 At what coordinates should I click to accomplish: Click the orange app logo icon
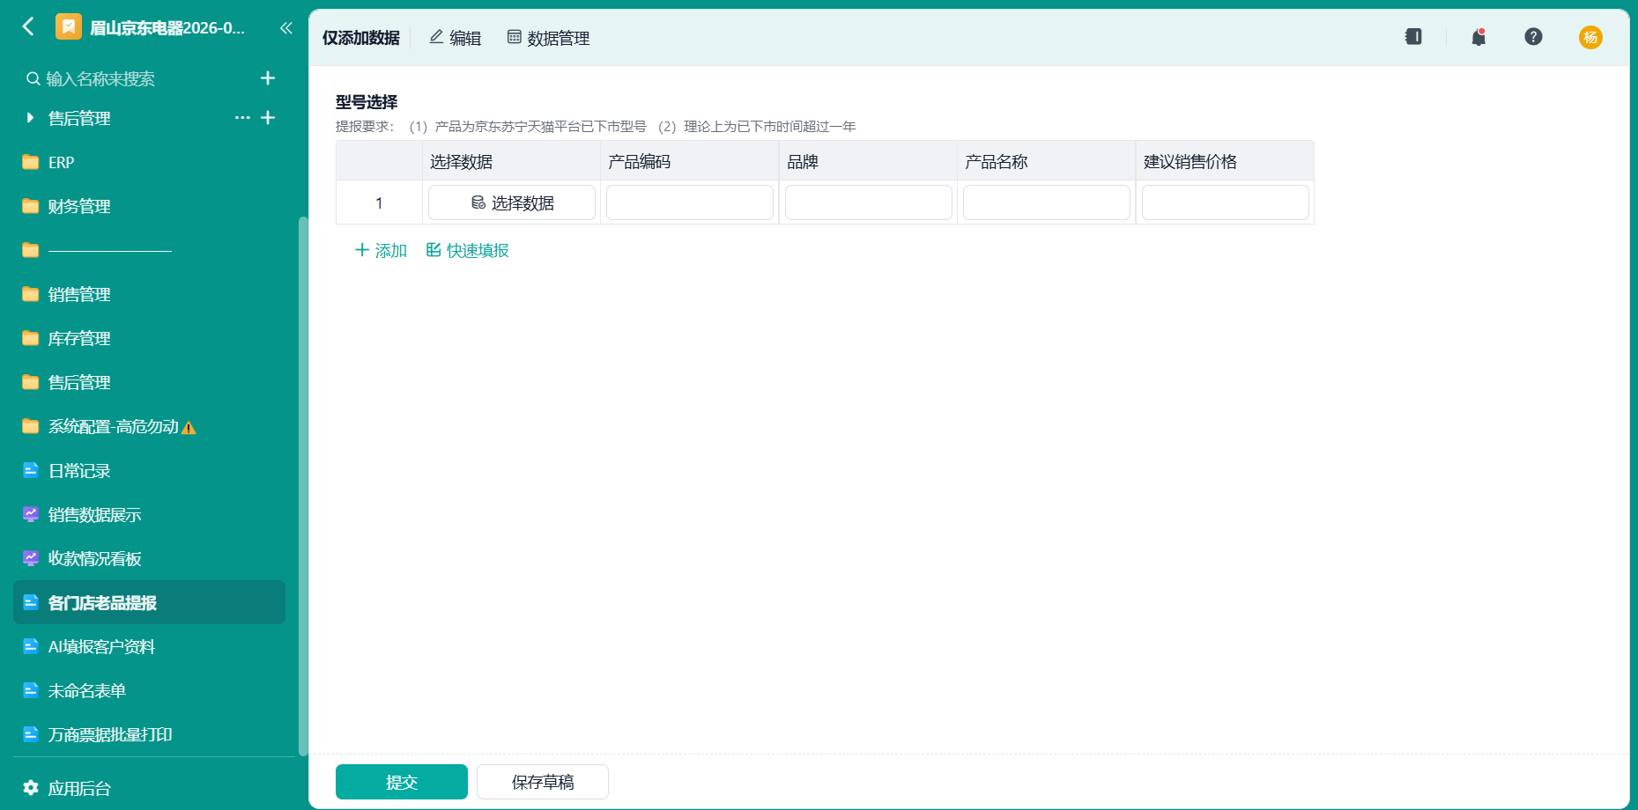pyautogui.click(x=69, y=27)
